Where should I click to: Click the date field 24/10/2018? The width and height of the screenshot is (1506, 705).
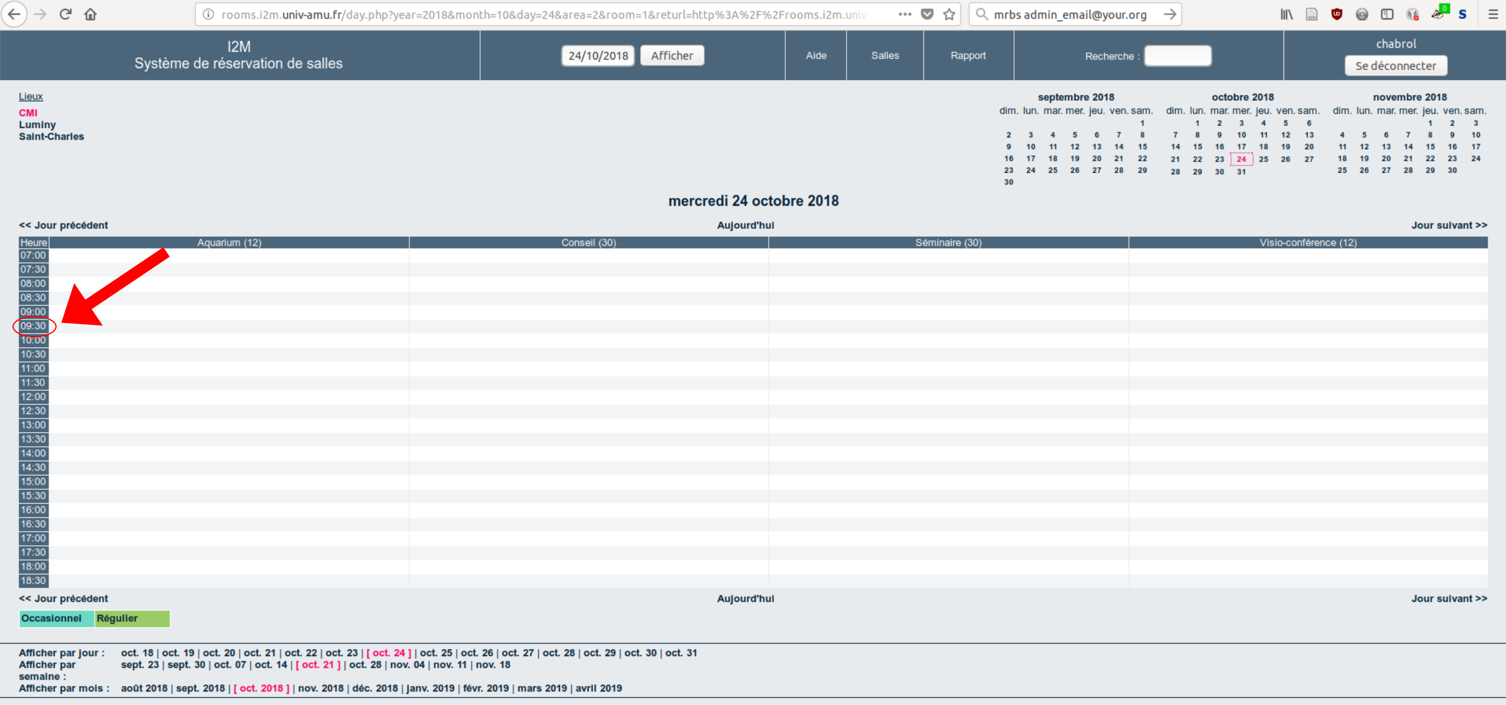coord(598,55)
